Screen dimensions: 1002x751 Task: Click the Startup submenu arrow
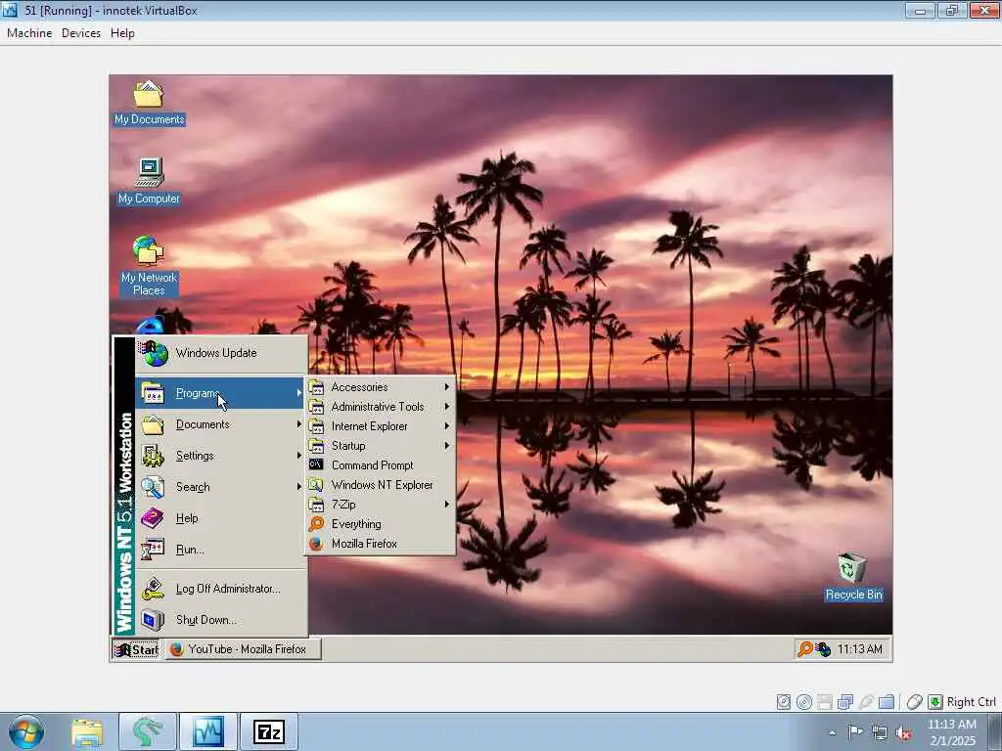click(x=447, y=446)
